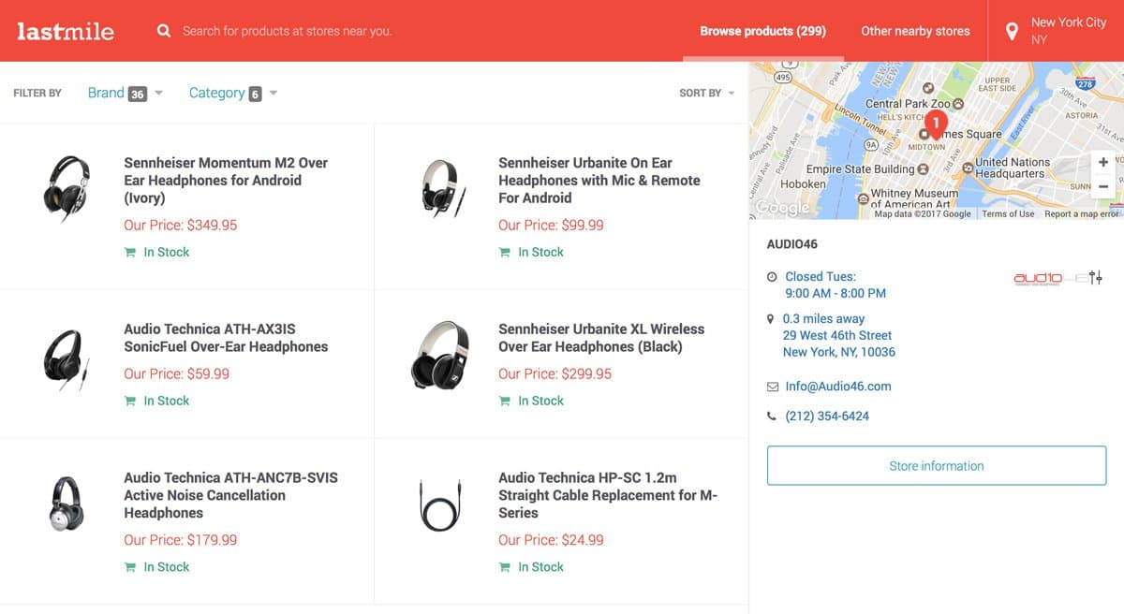Click cart icon for Urbanite XL Wireless
The image size is (1124, 614).
[x=505, y=401]
